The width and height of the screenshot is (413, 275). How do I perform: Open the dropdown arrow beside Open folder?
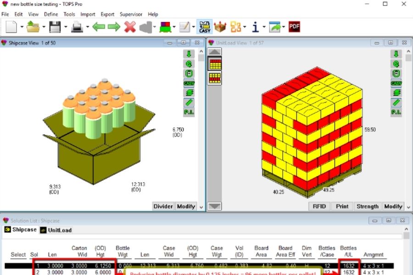tap(44, 27)
